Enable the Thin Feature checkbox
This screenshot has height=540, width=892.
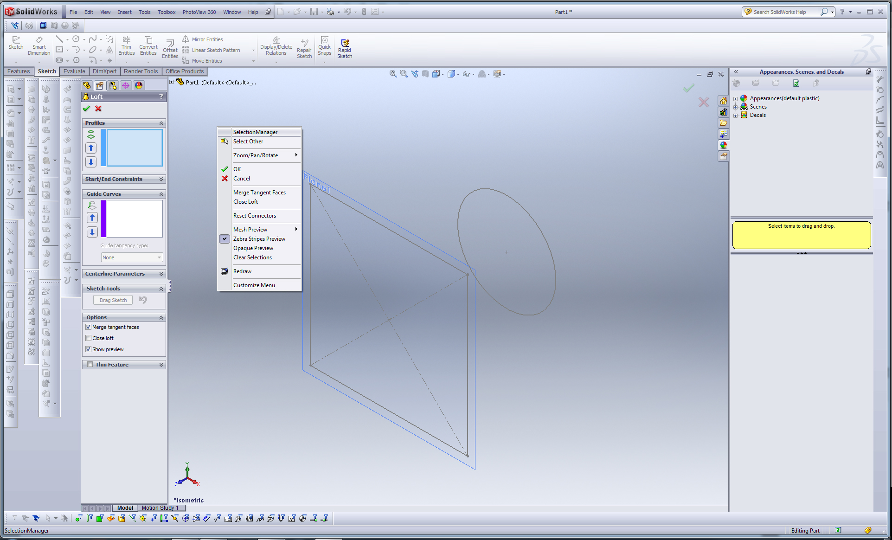click(90, 365)
